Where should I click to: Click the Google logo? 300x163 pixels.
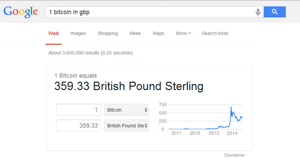tap(21, 12)
